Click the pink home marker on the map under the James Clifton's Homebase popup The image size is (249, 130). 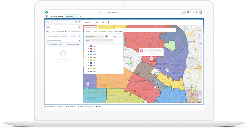point(151,58)
